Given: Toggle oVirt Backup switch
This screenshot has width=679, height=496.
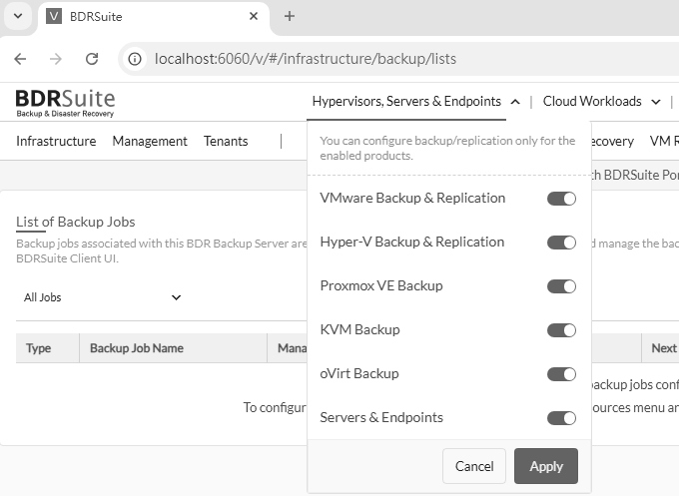Looking at the screenshot, I should pyautogui.click(x=561, y=374).
